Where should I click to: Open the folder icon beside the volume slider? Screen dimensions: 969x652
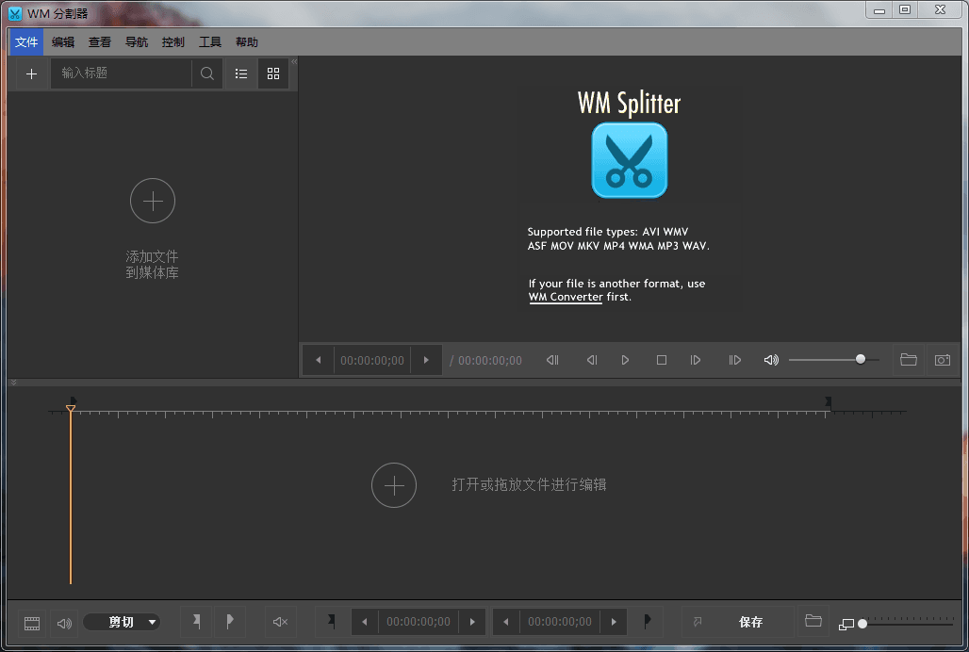click(909, 360)
